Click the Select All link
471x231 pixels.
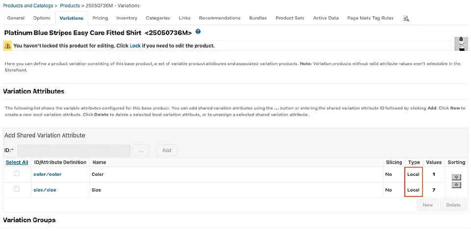[17, 162]
